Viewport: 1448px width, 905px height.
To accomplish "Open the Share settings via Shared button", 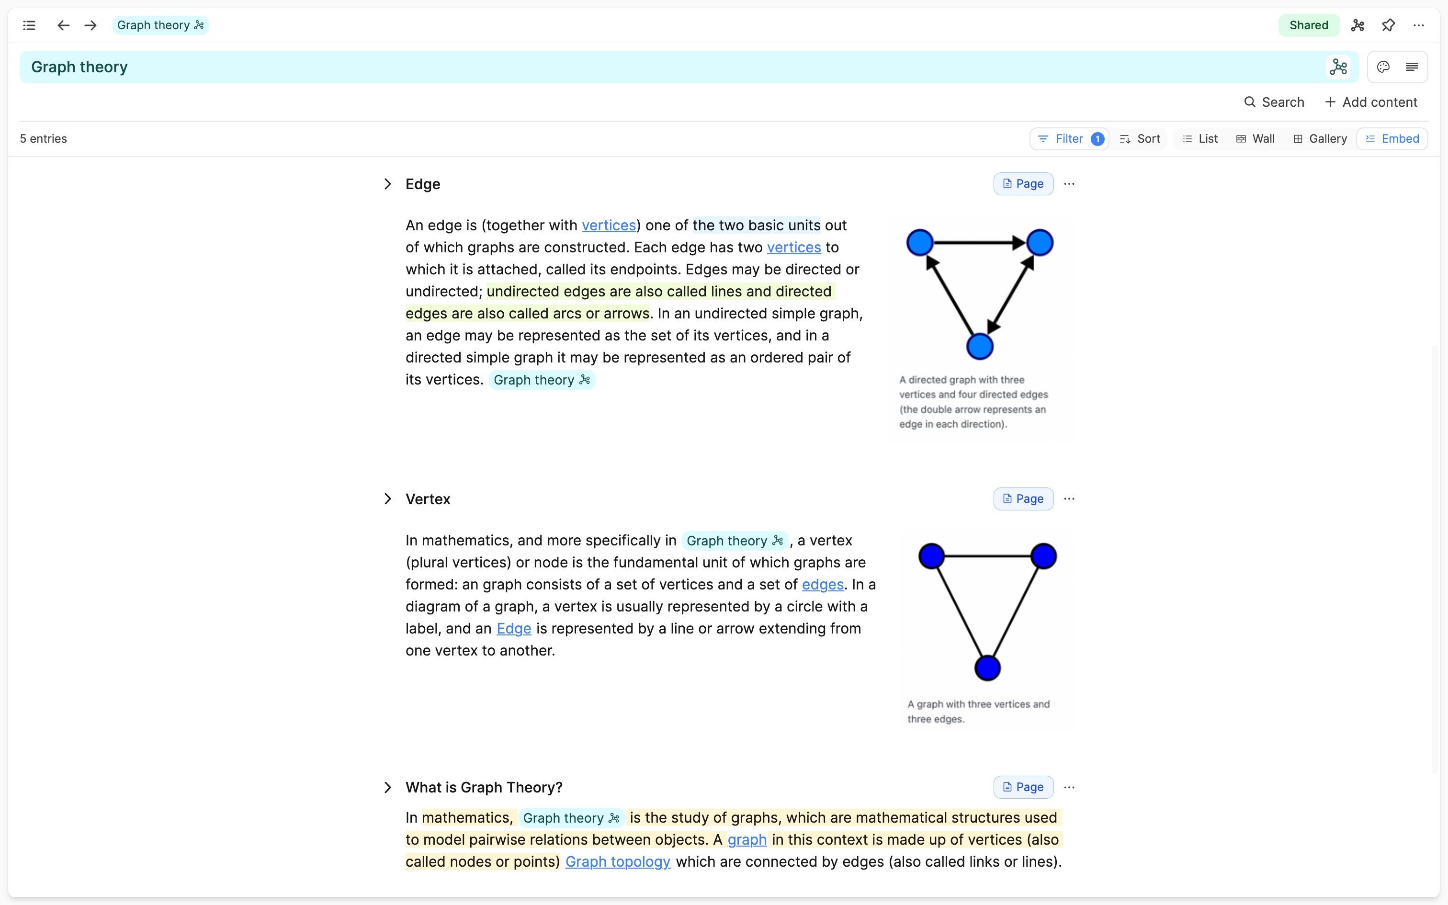I will pyautogui.click(x=1307, y=25).
